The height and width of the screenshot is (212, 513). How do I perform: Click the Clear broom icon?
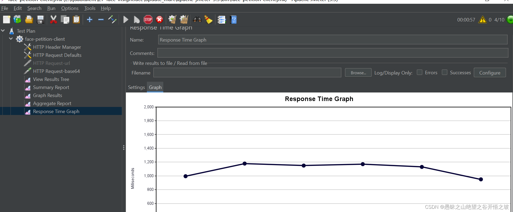(x=172, y=20)
